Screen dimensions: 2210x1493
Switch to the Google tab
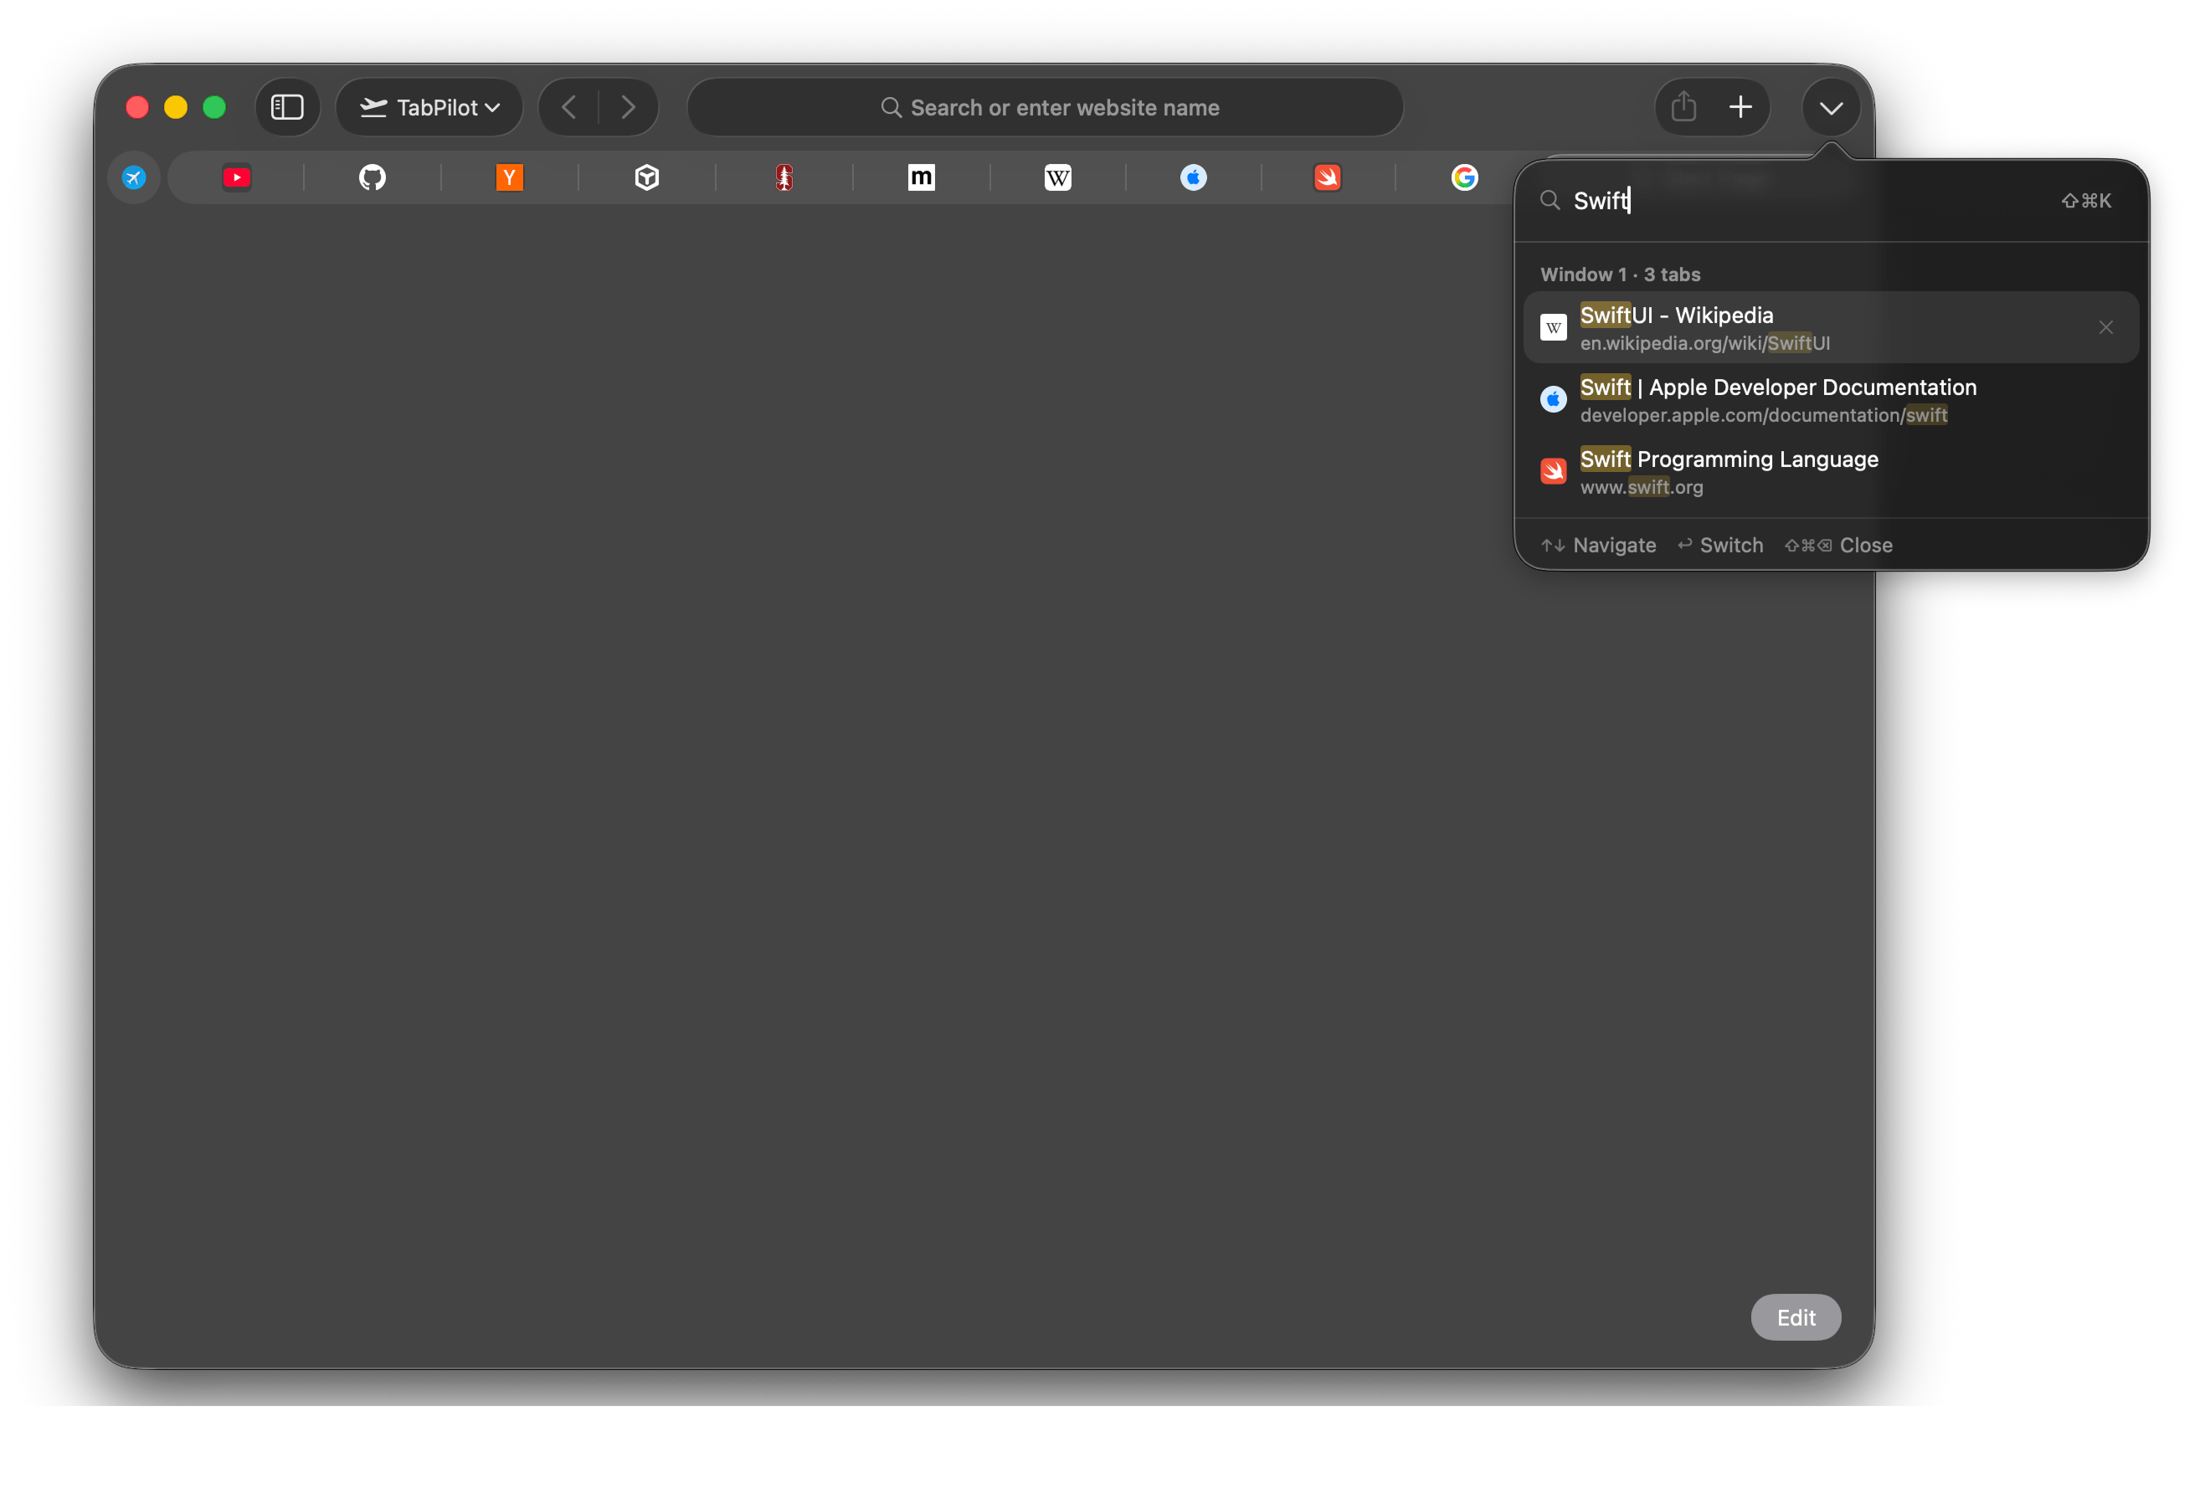(1464, 177)
